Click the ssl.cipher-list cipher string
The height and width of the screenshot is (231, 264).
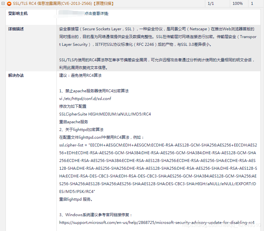tap(158, 145)
